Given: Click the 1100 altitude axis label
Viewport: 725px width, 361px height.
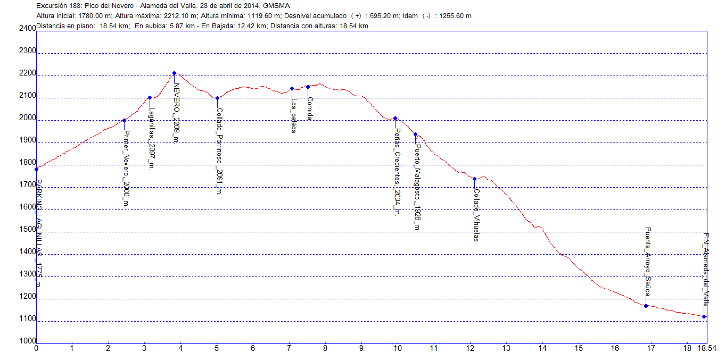Looking at the screenshot, I should (27, 319).
